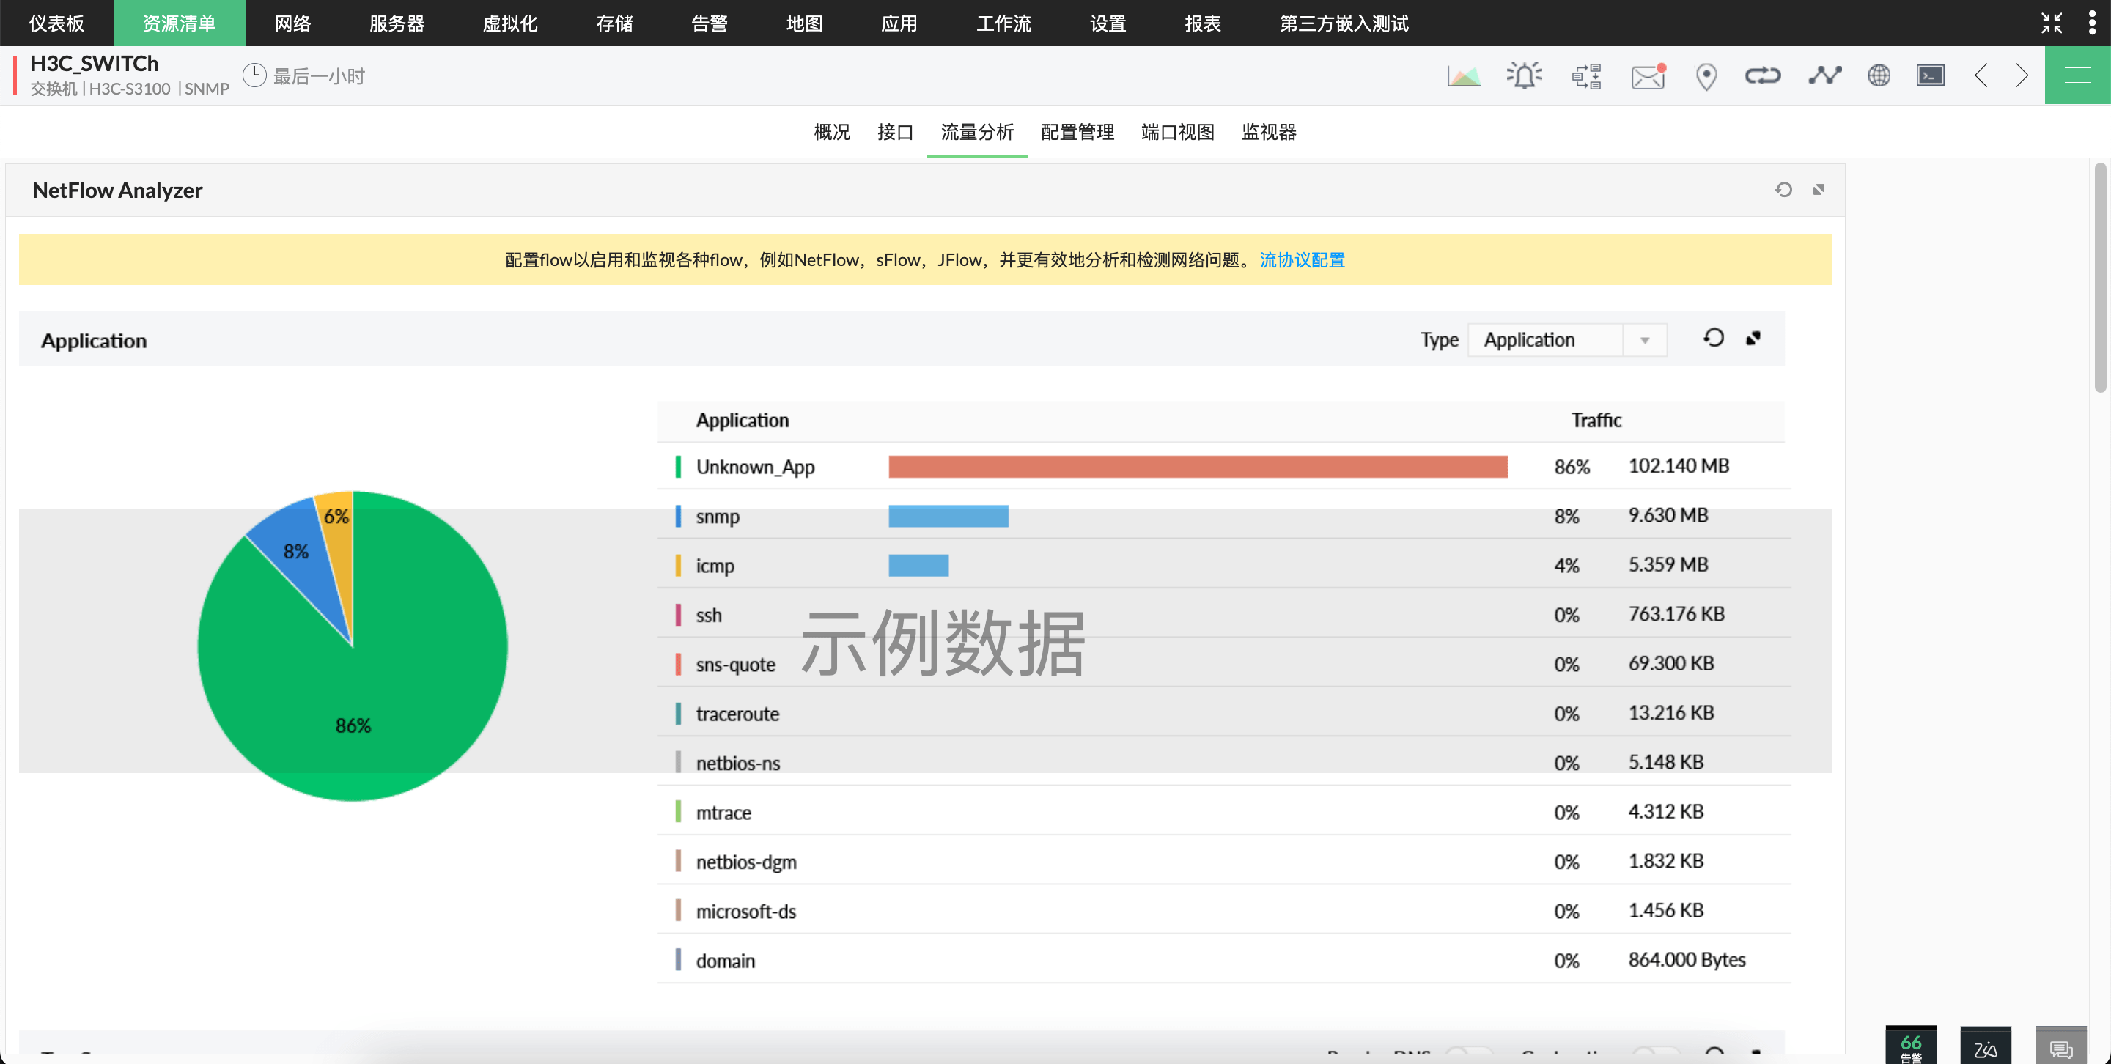This screenshot has height=1064, width=2111.
Task: Click the alarm bell icon
Action: (x=1525, y=76)
